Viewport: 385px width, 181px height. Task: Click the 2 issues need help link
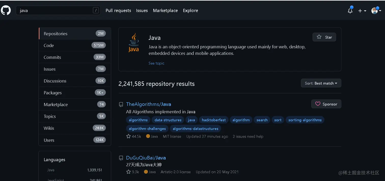248,137
